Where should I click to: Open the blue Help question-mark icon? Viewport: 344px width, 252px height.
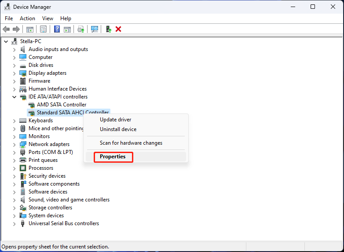click(57, 29)
